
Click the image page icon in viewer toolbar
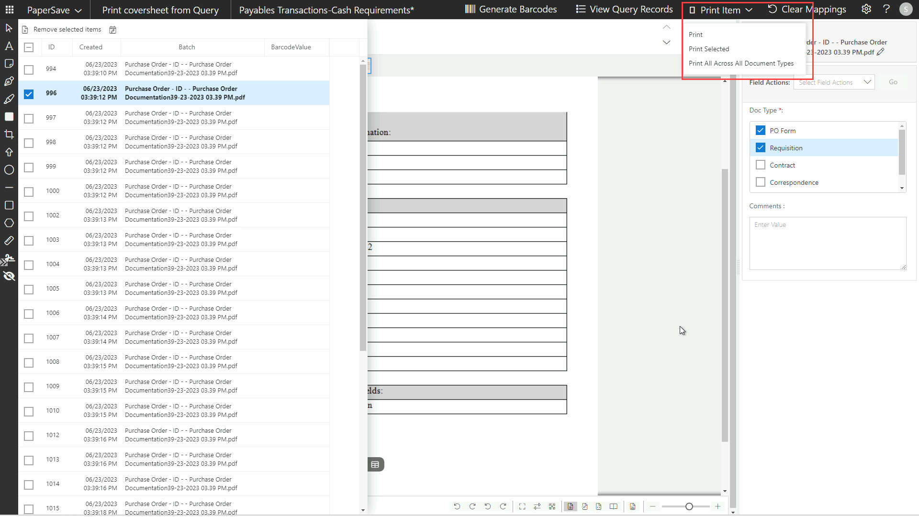click(633, 506)
